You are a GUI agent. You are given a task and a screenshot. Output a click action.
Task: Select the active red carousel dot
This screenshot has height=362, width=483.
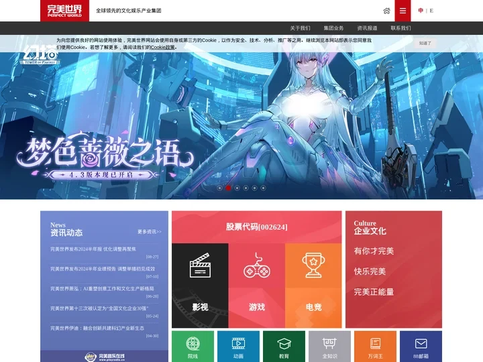pos(228,188)
